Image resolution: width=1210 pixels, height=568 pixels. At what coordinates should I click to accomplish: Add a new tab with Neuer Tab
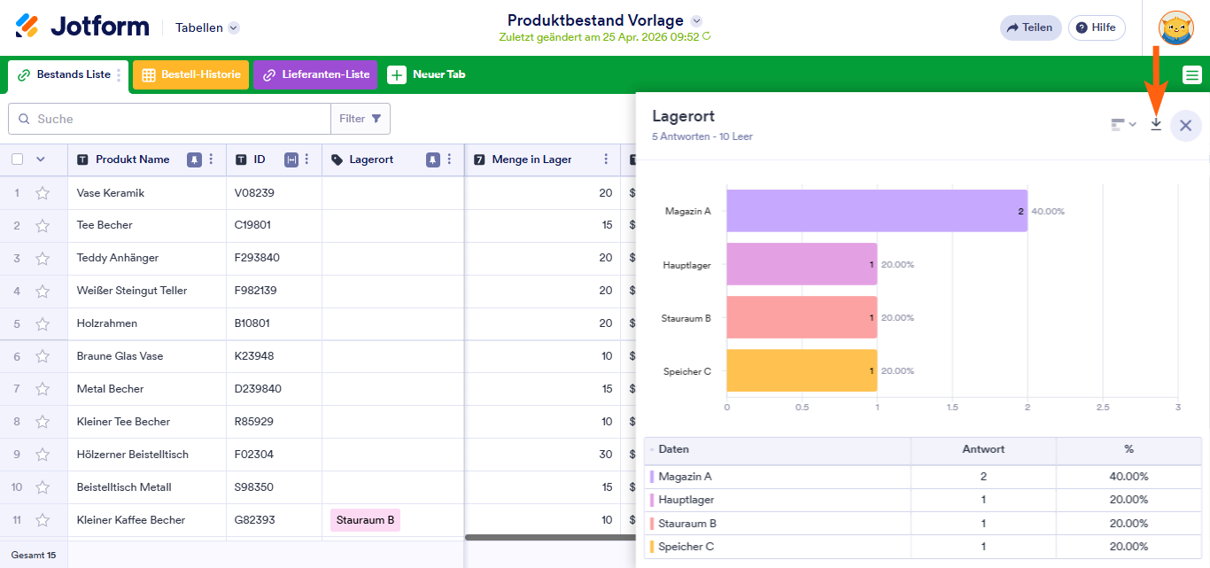click(x=427, y=75)
